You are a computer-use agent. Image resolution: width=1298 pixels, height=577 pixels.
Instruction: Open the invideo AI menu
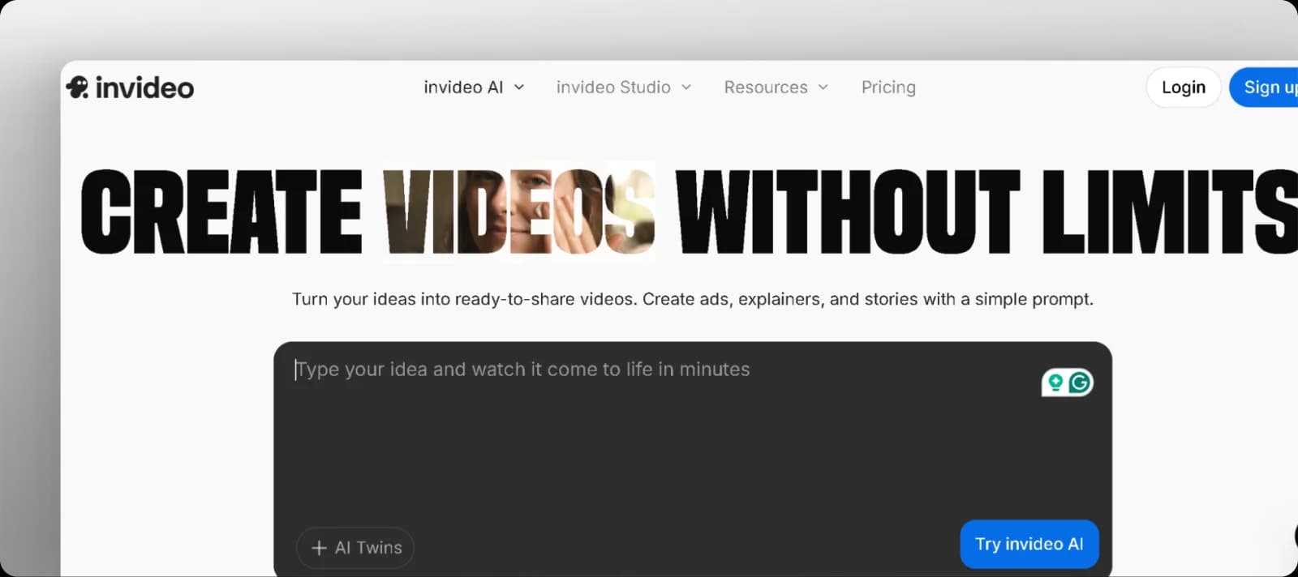[474, 88]
